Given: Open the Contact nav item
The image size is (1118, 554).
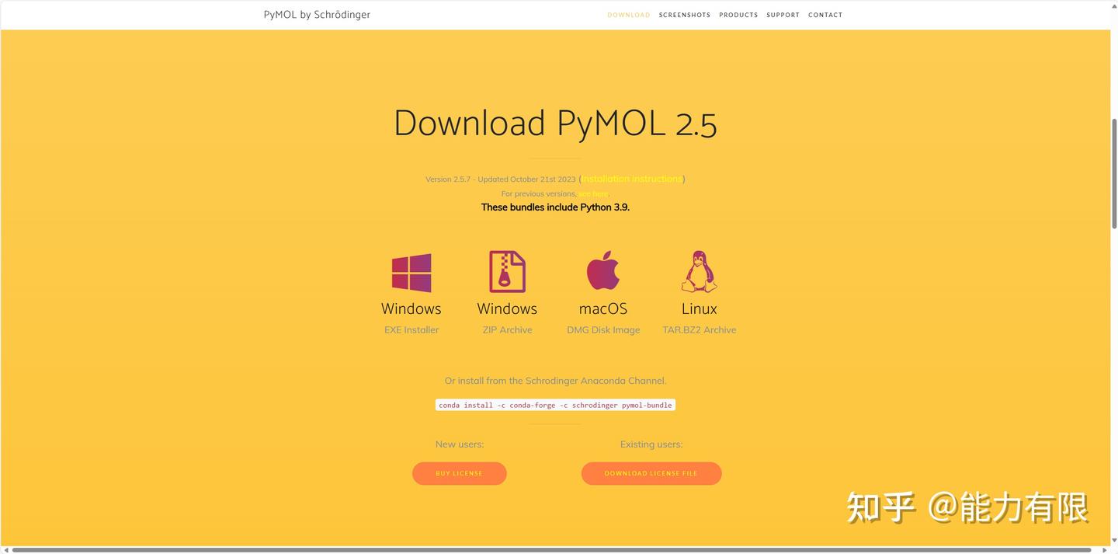Looking at the screenshot, I should [825, 15].
